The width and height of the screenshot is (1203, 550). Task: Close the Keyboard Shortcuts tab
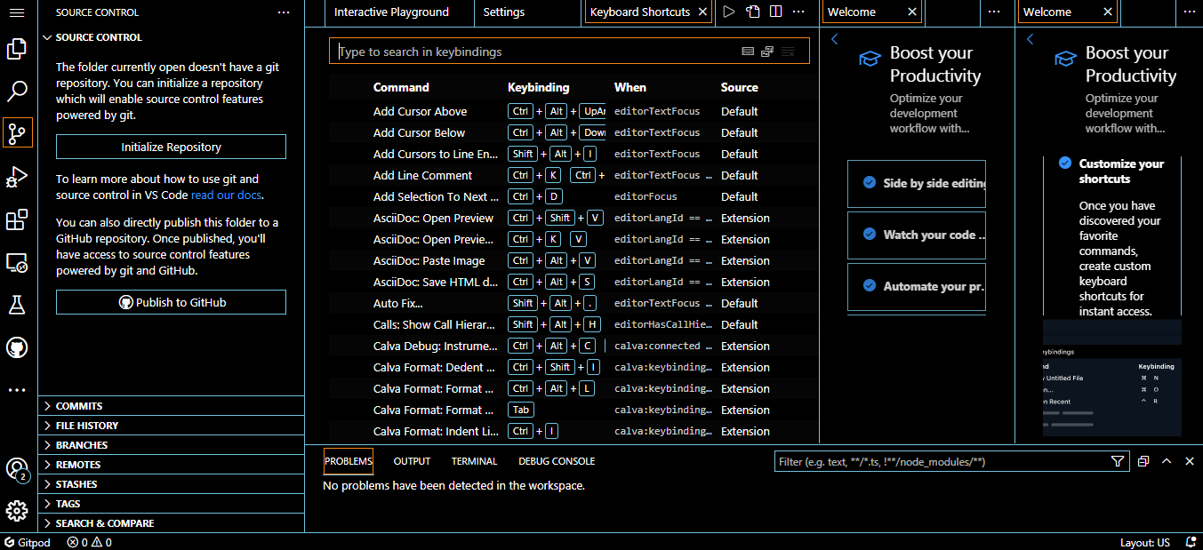point(702,12)
